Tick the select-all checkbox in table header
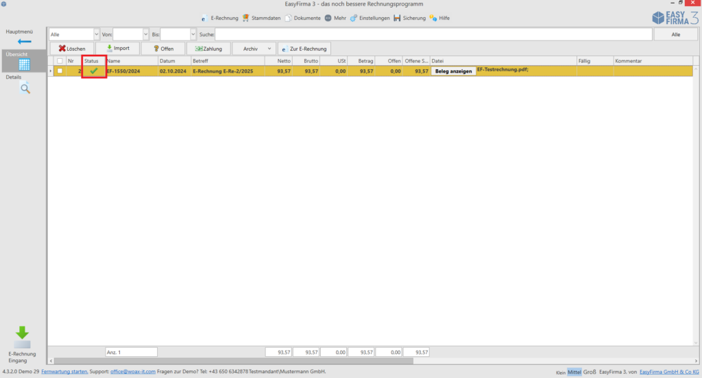This screenshot has width=702, height=378. 60,61
